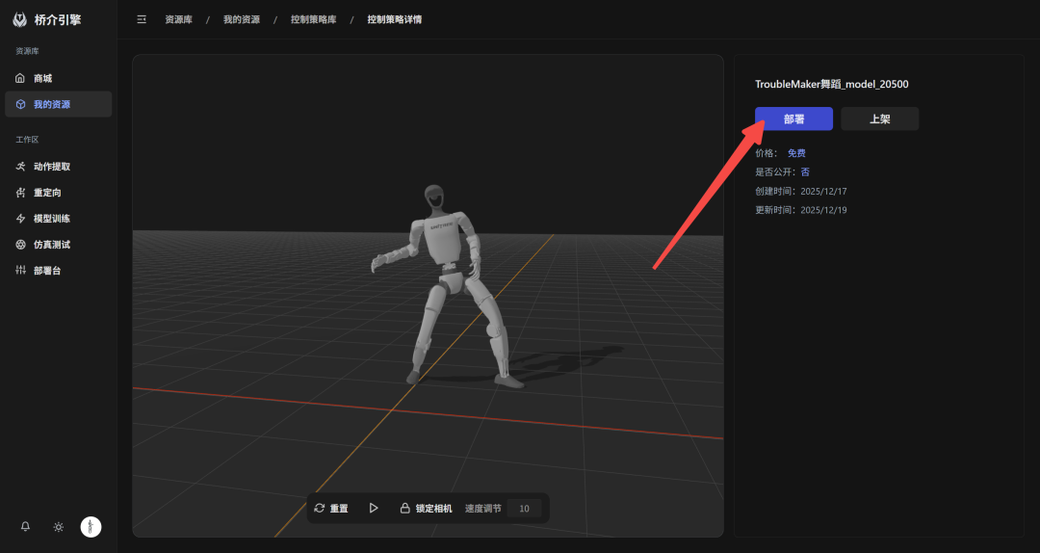
Task: Toggle 锁定相机 label
Action: click(433, 509)
